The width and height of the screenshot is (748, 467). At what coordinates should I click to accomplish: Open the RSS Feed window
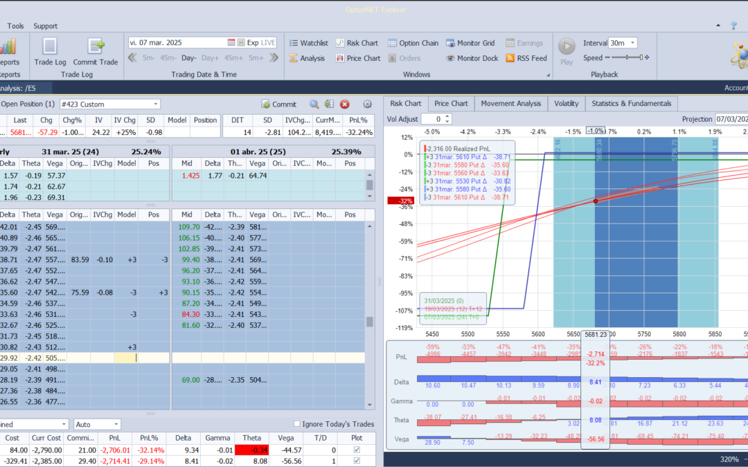coord(526,58)
